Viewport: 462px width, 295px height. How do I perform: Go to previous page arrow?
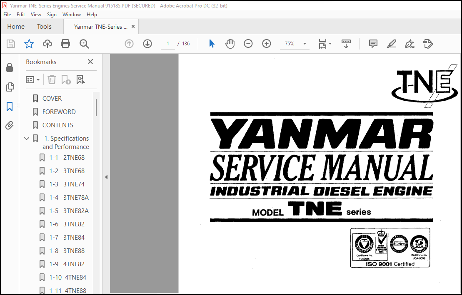[x=129, y=44]
